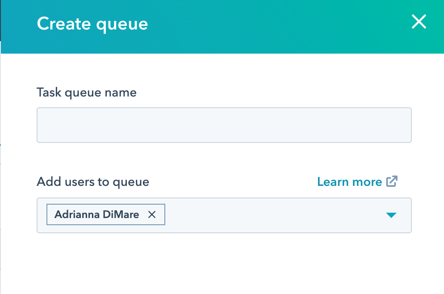This screenshot has height=294, width=444.
Task: Click the Add users to queue label
Action: tap(93, 181)
